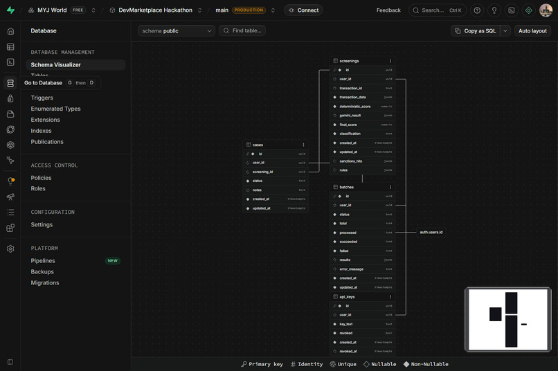Open Edge Functions sidebar icon

(10, 129)
